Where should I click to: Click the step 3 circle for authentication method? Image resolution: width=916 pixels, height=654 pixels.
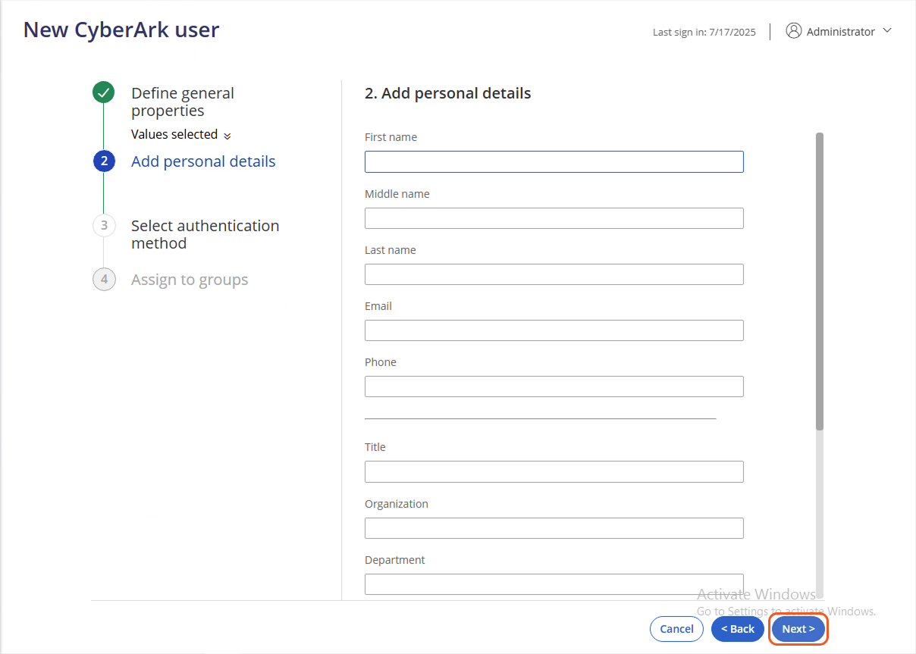104,225
